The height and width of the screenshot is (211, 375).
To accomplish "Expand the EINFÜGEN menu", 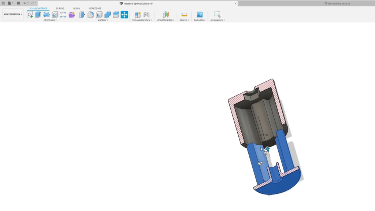I will point(200,21).
